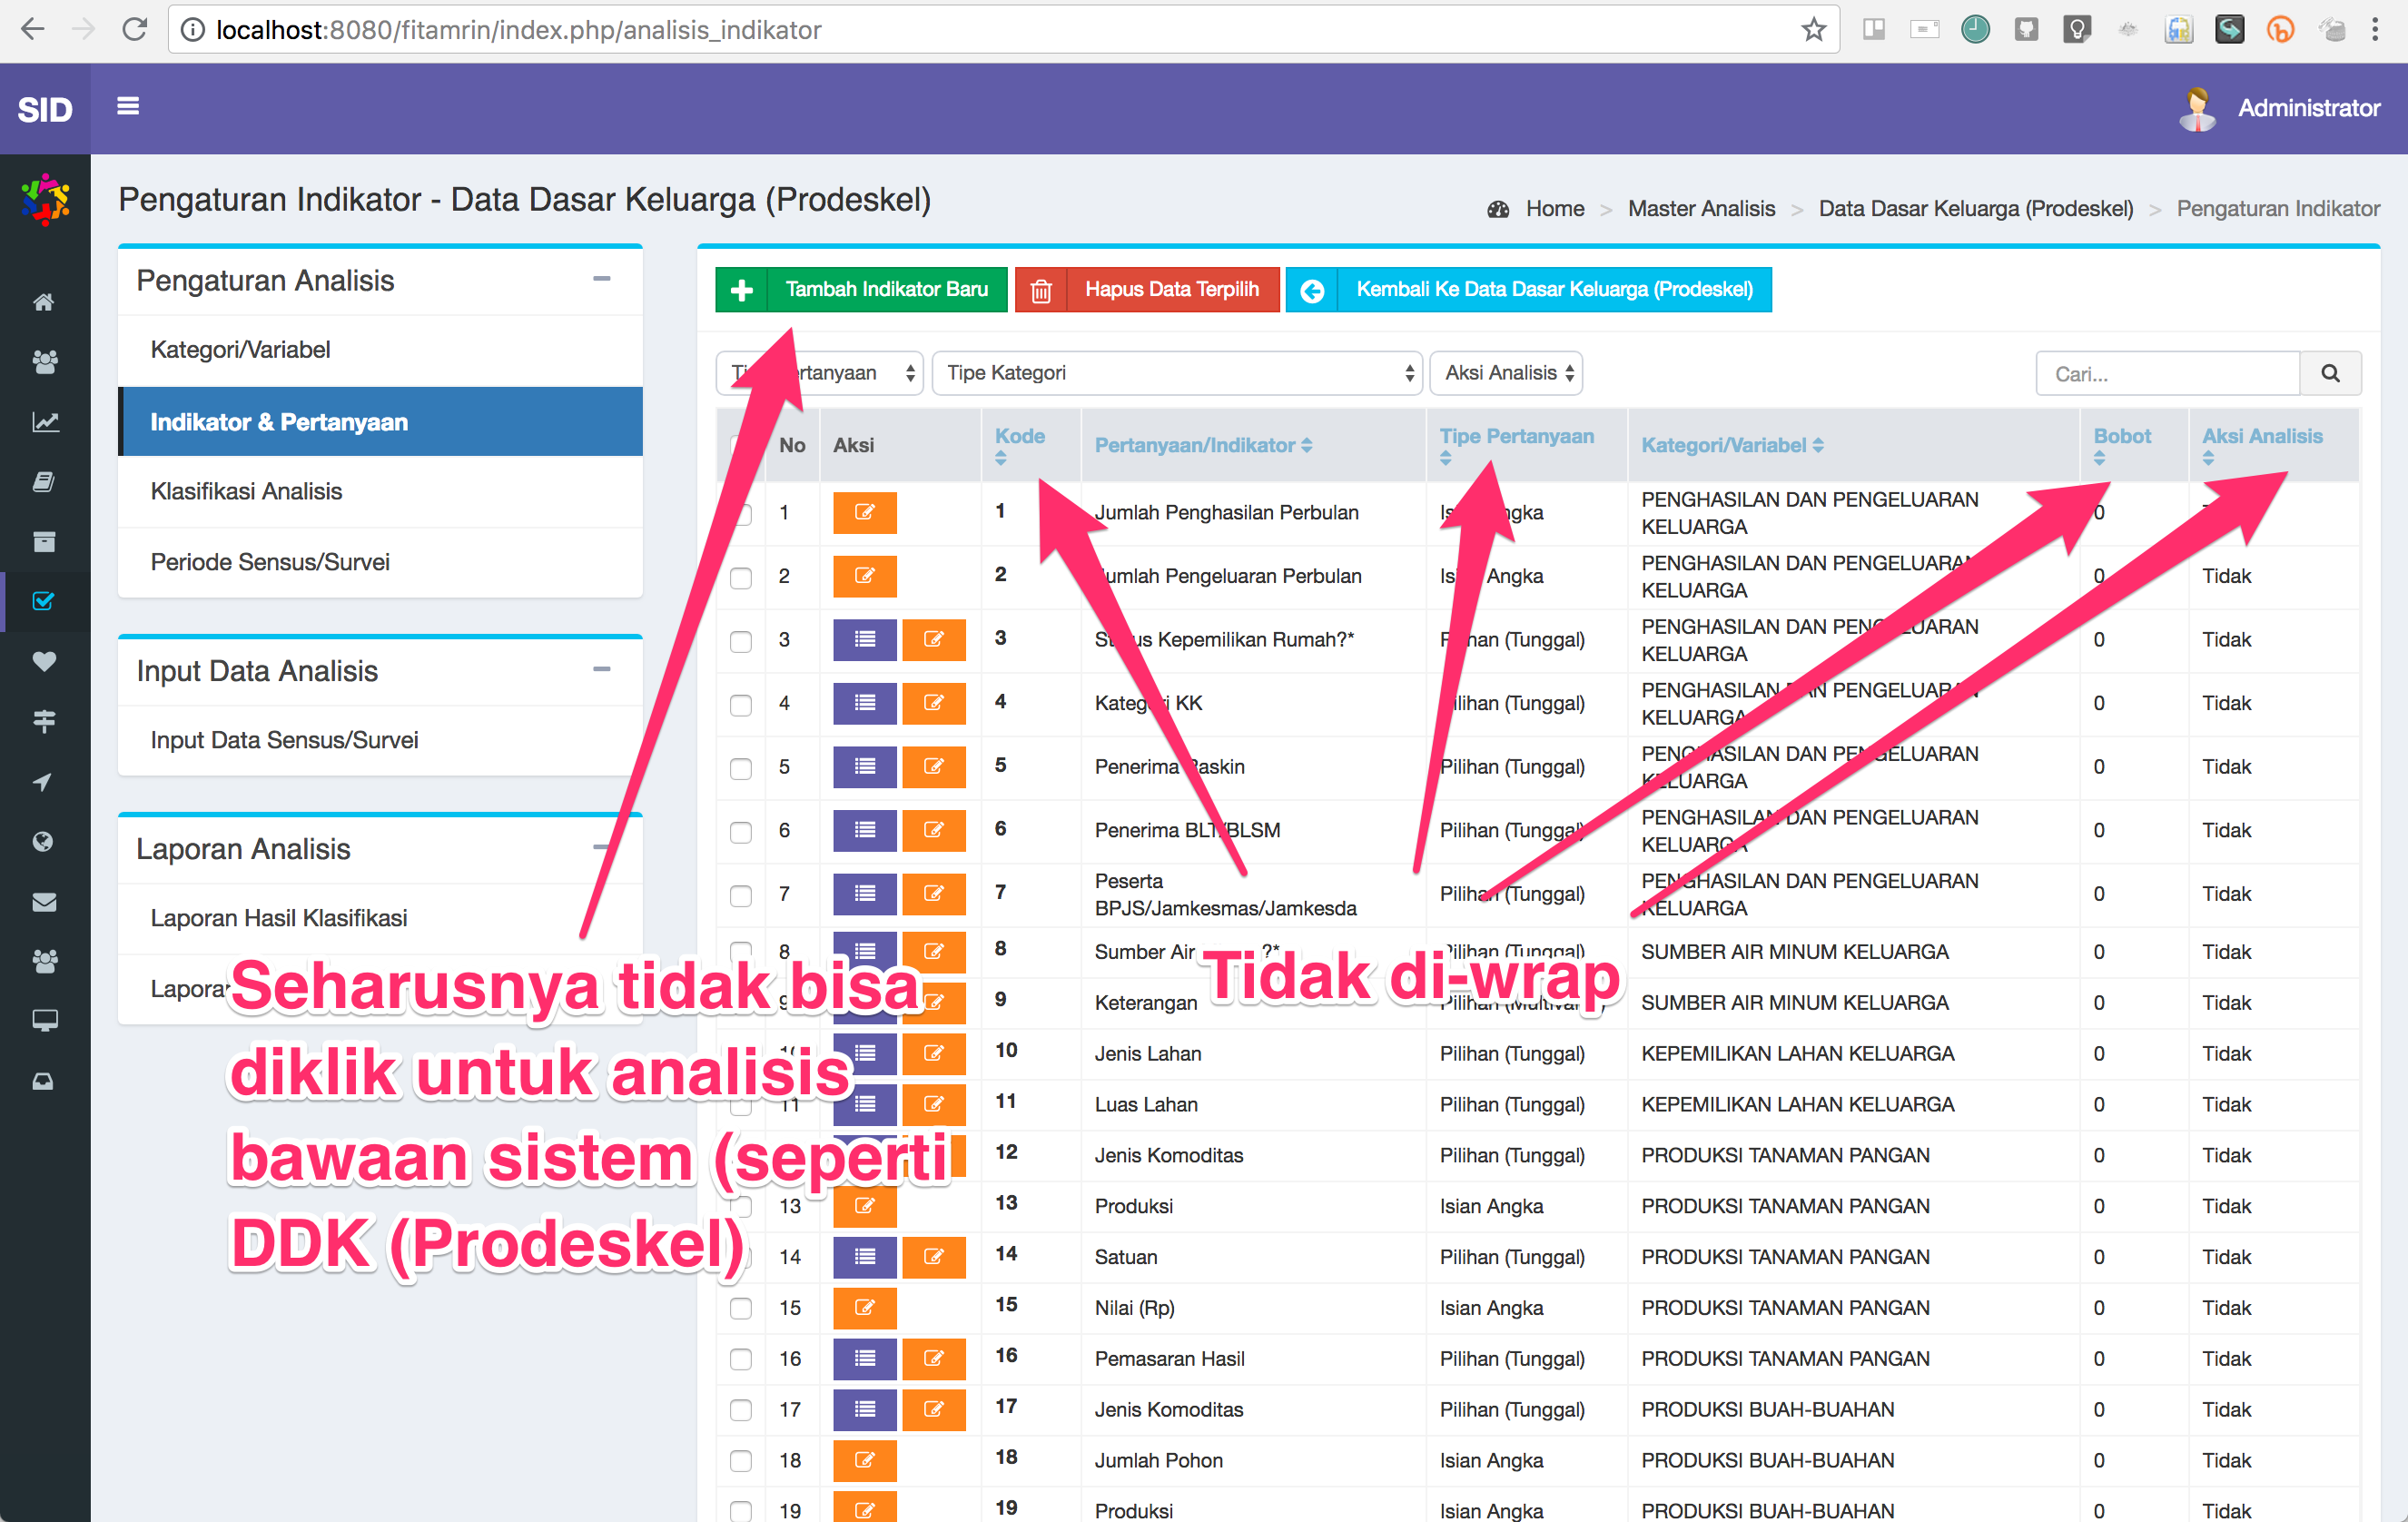Click the edit icon for Jumlah Penghasilan Perbulan
The height and width of the screenshot is (1522, 2408).
coord(864,512)
